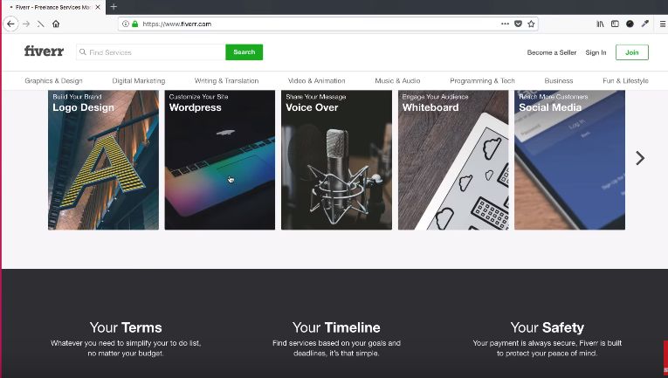Click the Your Timeline heading
Screen dimensions: 668x378
click(x=336, y=327)
